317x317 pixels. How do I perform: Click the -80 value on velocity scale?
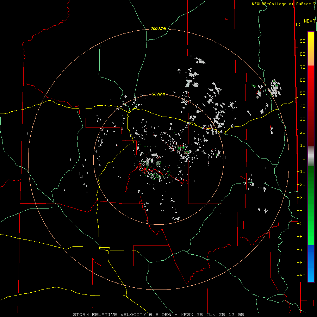pos(301,263)
